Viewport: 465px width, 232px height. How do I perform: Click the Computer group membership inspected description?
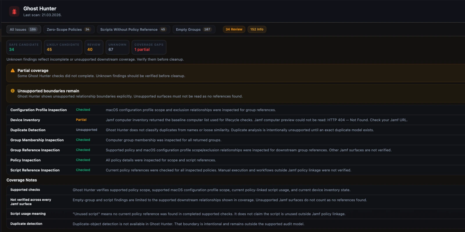click(x=163, y=140)
